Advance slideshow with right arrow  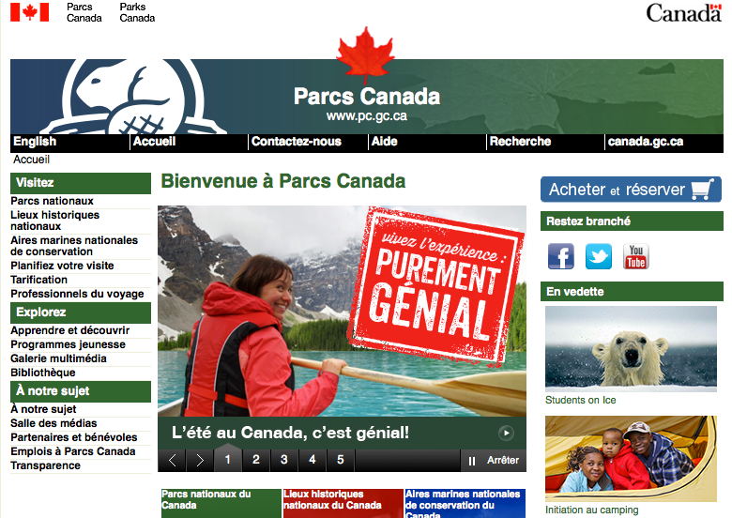[x=200, y=461]
